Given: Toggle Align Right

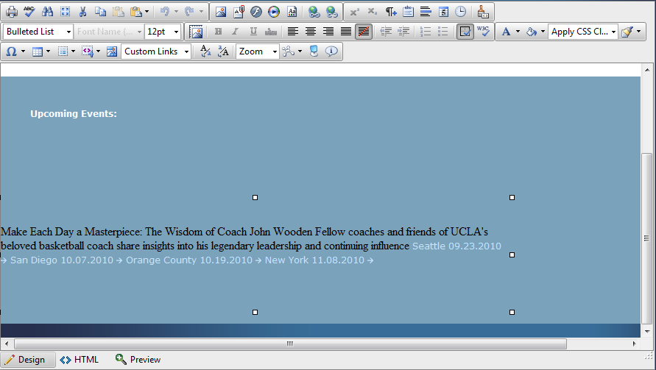Looking at the screenshot, I should pyautogui.click(x=328, y=32).
